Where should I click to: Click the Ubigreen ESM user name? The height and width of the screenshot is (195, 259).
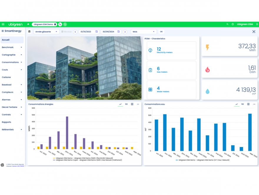[x=245, y=24]
